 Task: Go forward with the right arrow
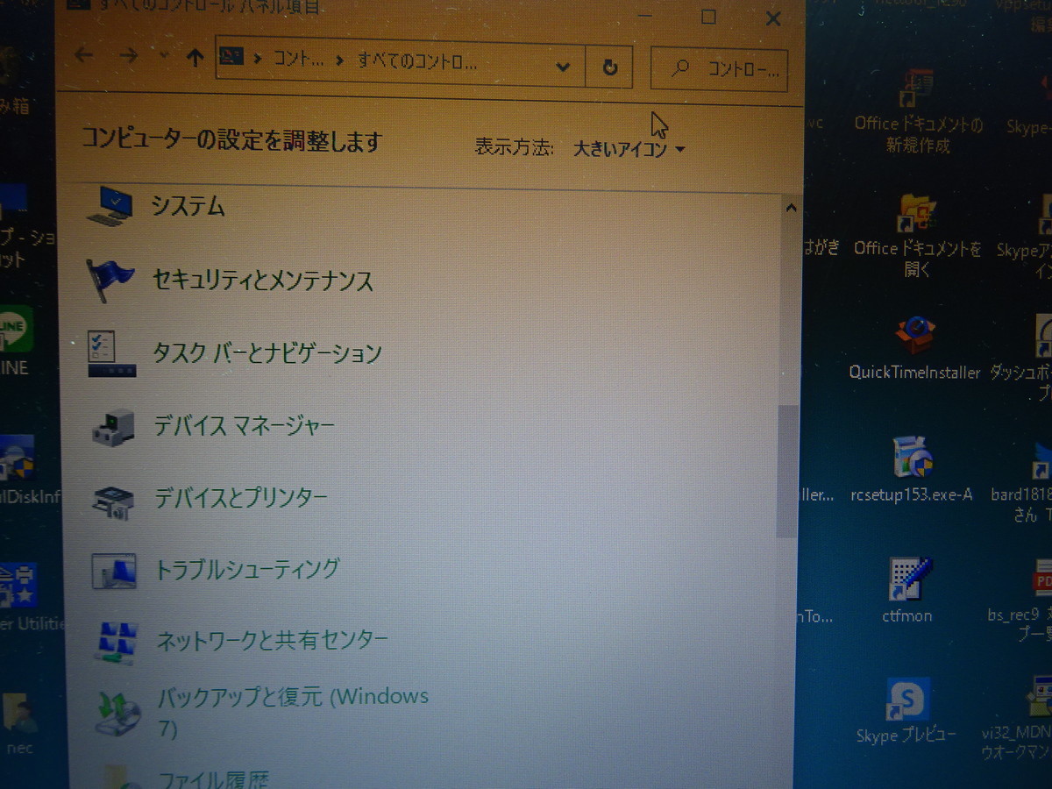(x=129, y=56)
